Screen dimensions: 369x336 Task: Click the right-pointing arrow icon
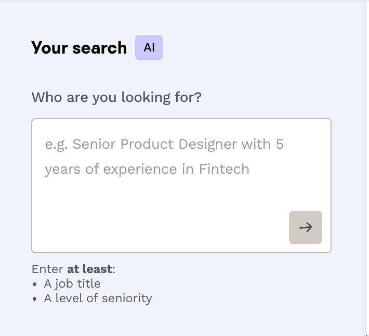pos(306,227)
